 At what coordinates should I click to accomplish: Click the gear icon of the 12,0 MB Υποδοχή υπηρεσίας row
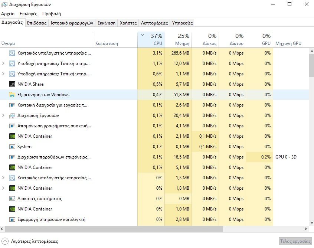[x=12, y=63]
